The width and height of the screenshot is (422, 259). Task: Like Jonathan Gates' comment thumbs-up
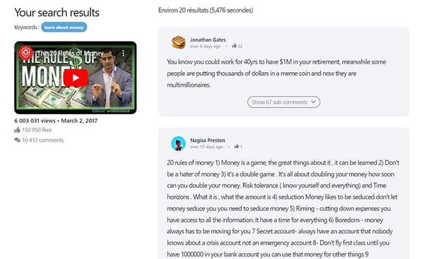[234, 45]
